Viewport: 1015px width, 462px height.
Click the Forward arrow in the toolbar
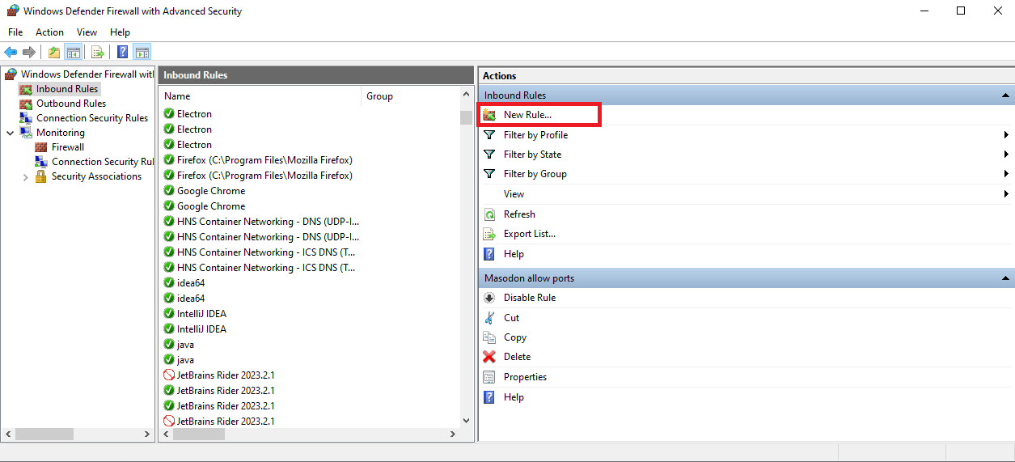(x=29, y=53)
